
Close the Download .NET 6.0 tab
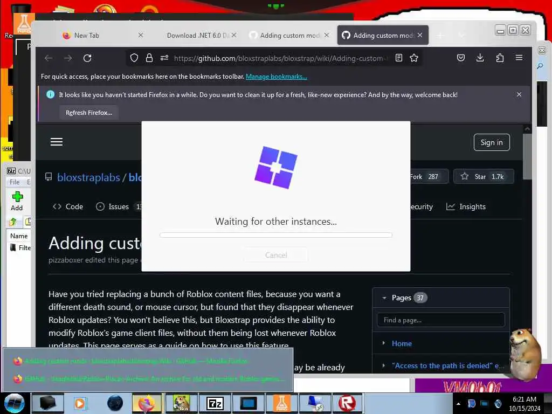coord(234,35)
